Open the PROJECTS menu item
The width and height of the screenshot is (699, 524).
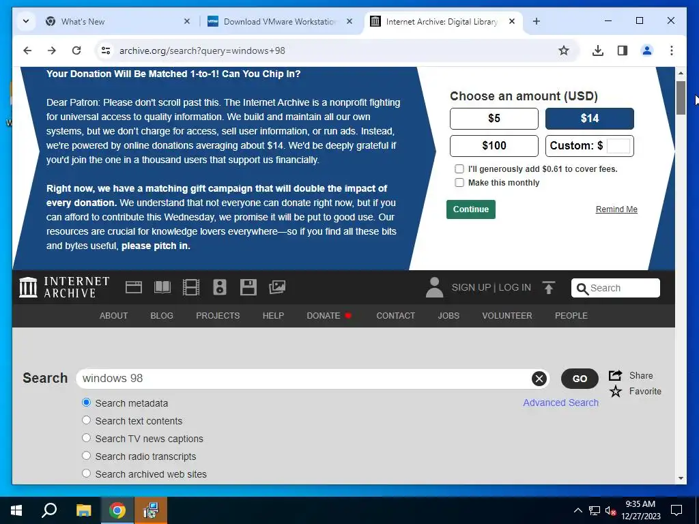[218, 315]
